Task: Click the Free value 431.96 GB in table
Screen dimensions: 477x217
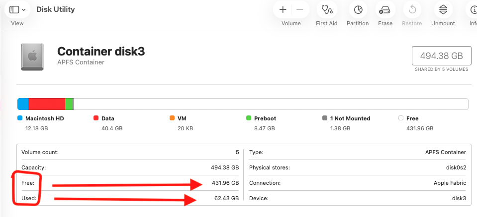Action: [x=225, y=183]
